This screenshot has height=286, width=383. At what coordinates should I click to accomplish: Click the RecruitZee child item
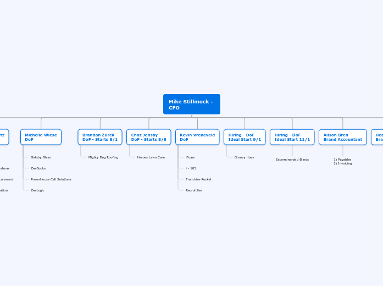[194, 190]
